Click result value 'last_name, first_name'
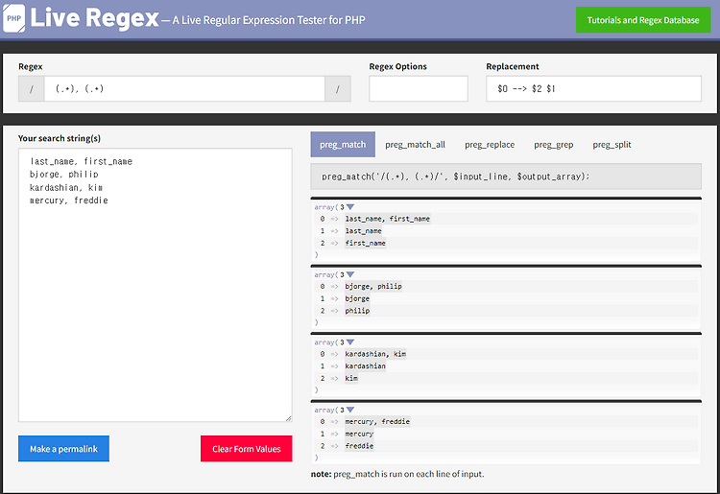Image resolution: width=720 pixels, height=494 pixels. click(388, 219)
